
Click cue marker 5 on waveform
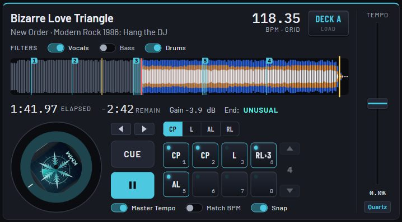point(205,61)
